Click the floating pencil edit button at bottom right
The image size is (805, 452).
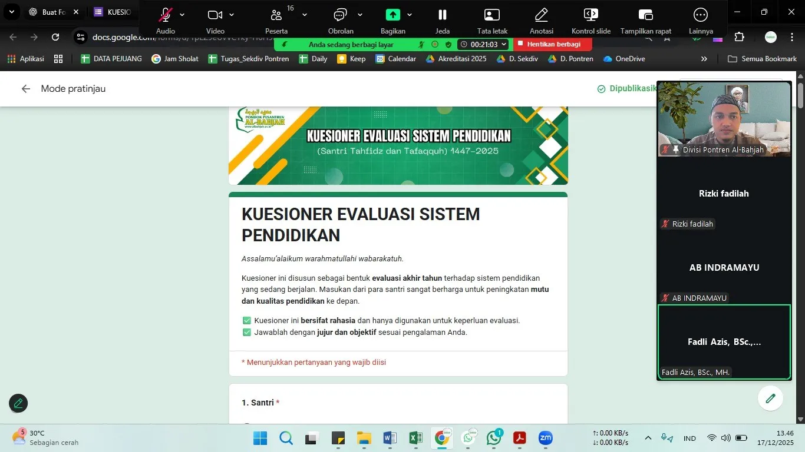[x=770, y=398]
